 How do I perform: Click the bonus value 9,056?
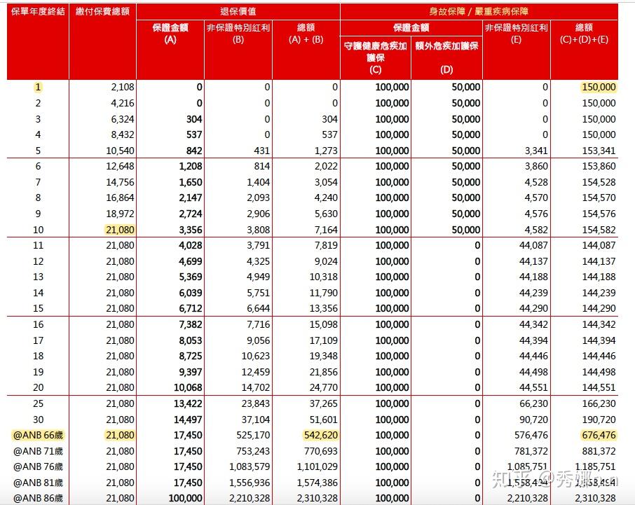click(x=259, y=340)
